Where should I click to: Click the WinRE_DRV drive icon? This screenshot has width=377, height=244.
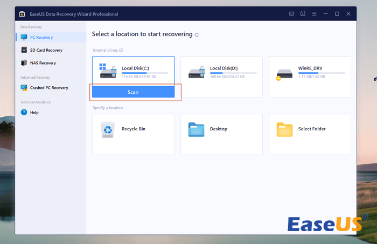[284, 74]
